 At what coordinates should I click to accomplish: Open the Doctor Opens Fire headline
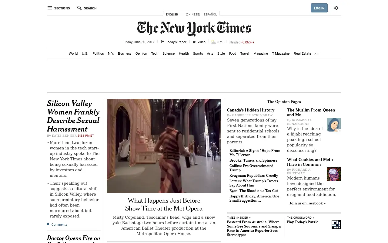[73, 239]
